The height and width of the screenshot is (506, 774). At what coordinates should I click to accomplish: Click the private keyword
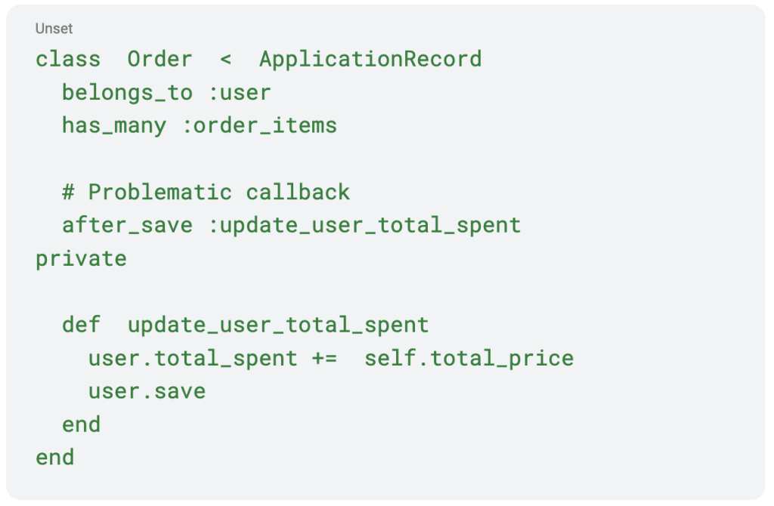click(x=82, y=259)
